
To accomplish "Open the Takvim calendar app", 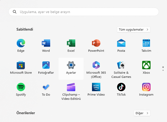I will coord(146,45).
